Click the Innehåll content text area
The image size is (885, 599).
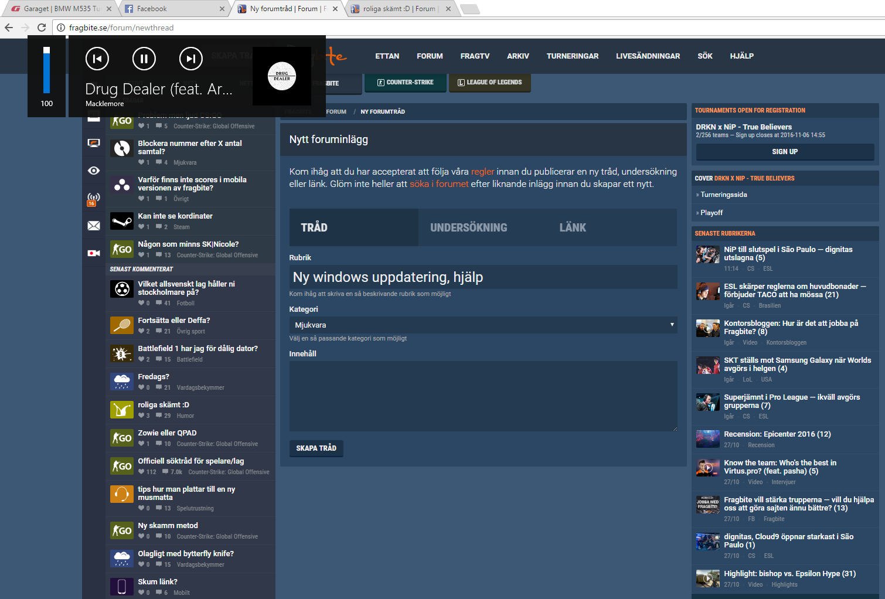click(483, 396)
